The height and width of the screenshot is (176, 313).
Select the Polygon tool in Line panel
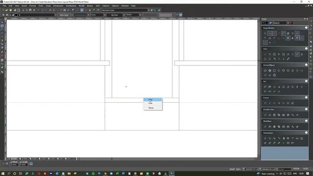coord(274,54)
